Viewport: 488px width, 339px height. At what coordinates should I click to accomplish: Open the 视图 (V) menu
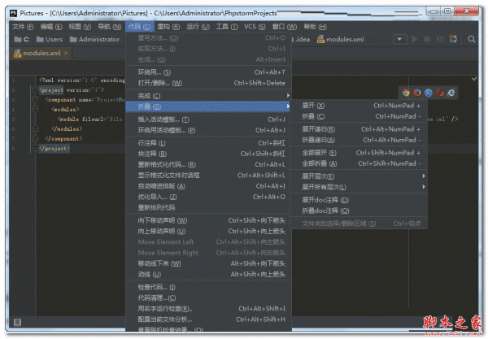(x=80, y=27)
